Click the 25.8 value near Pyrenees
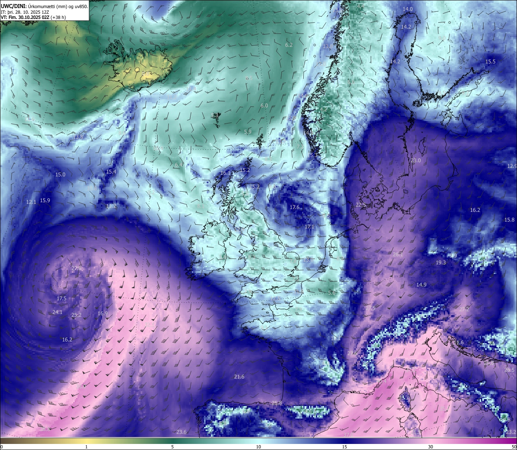 (277, 403)
